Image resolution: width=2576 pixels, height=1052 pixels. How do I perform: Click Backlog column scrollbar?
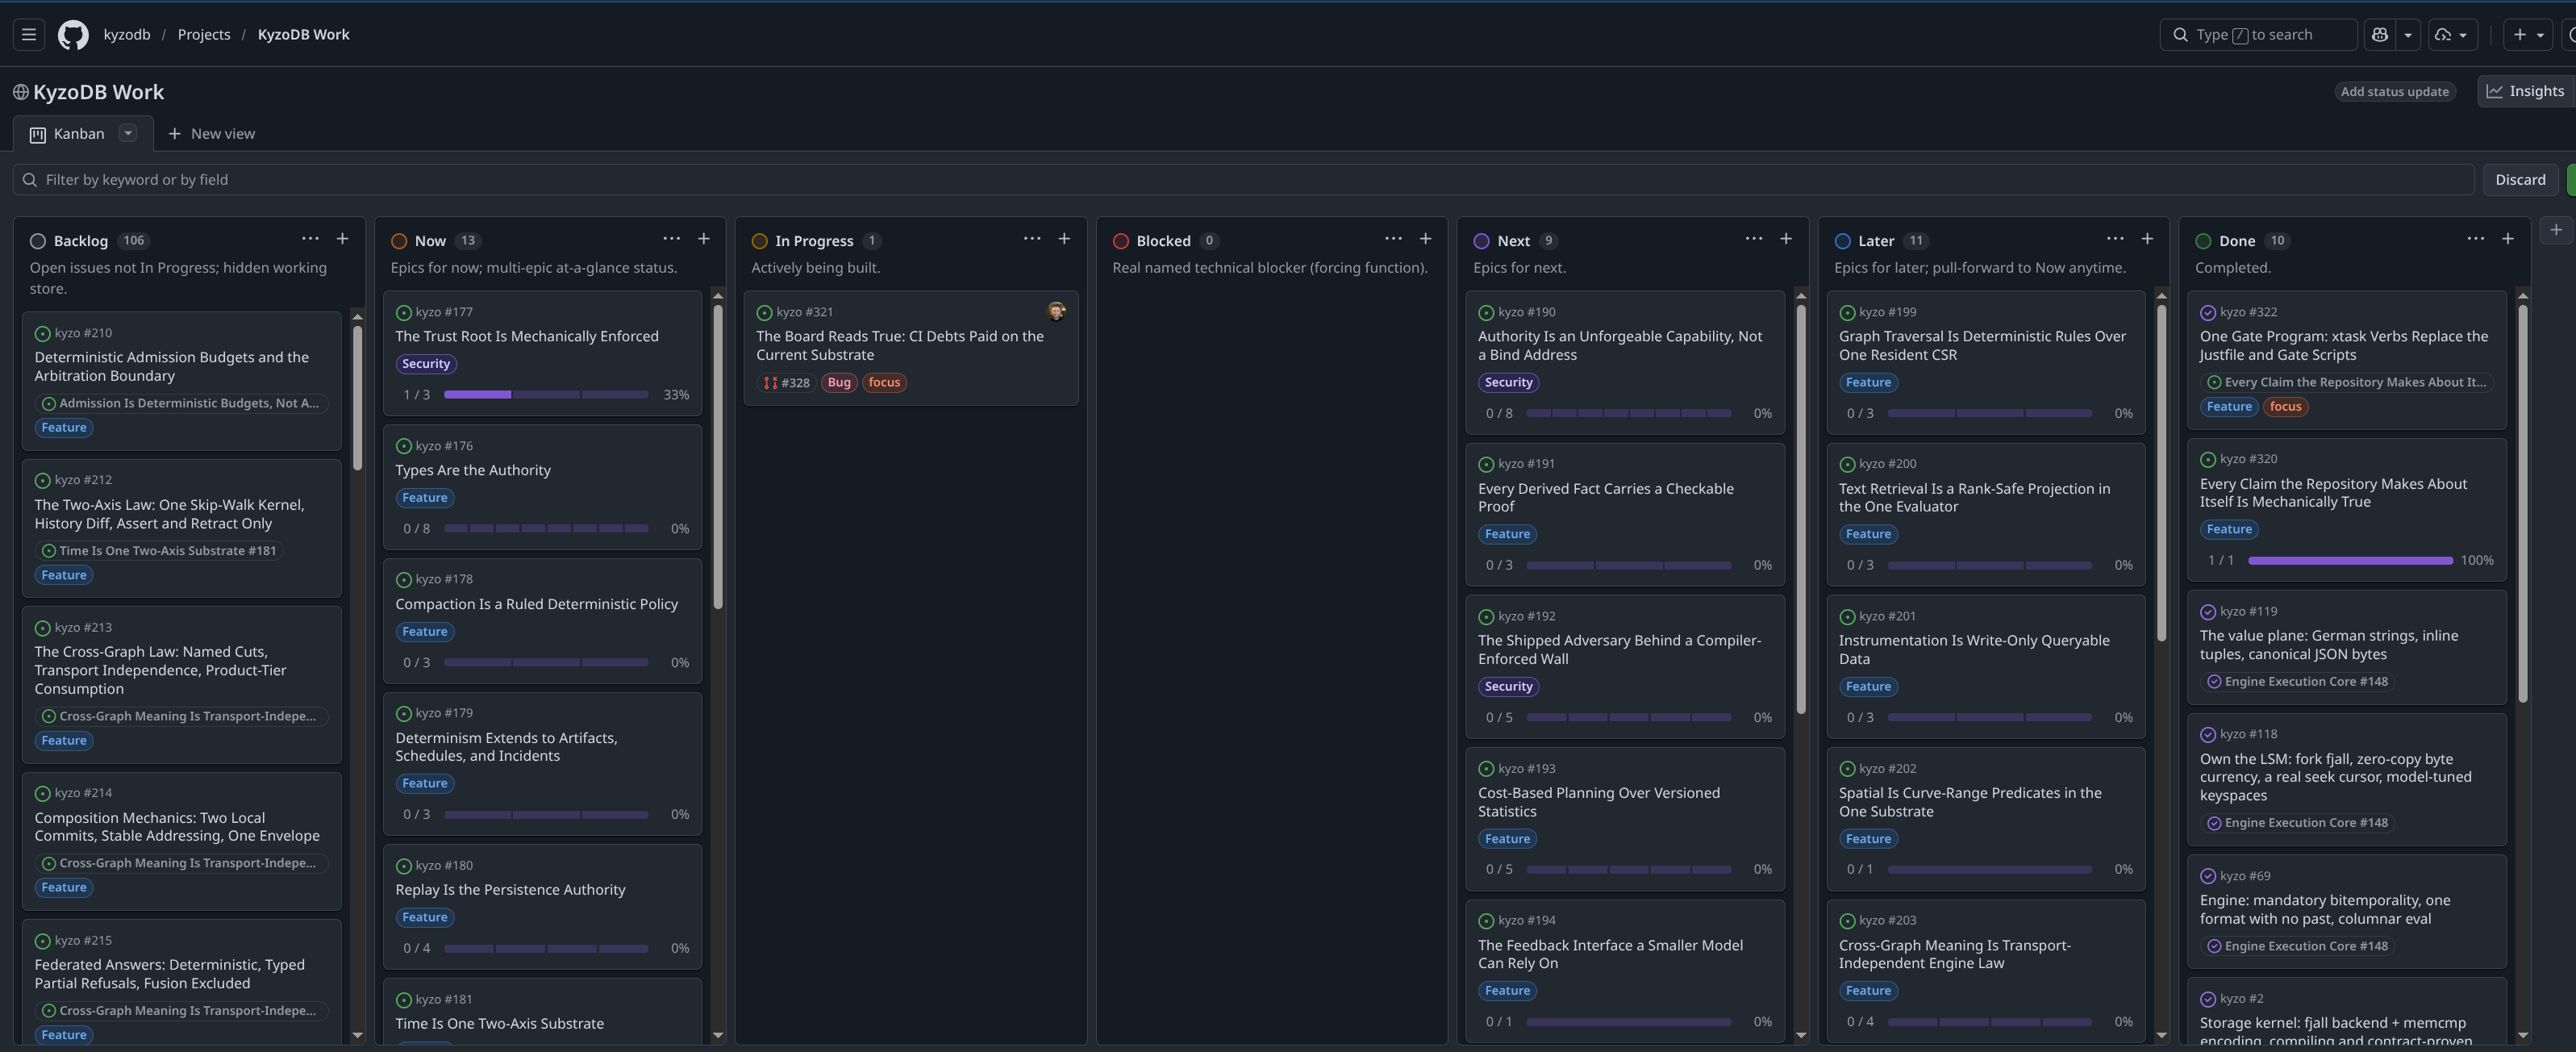point(357,397)
